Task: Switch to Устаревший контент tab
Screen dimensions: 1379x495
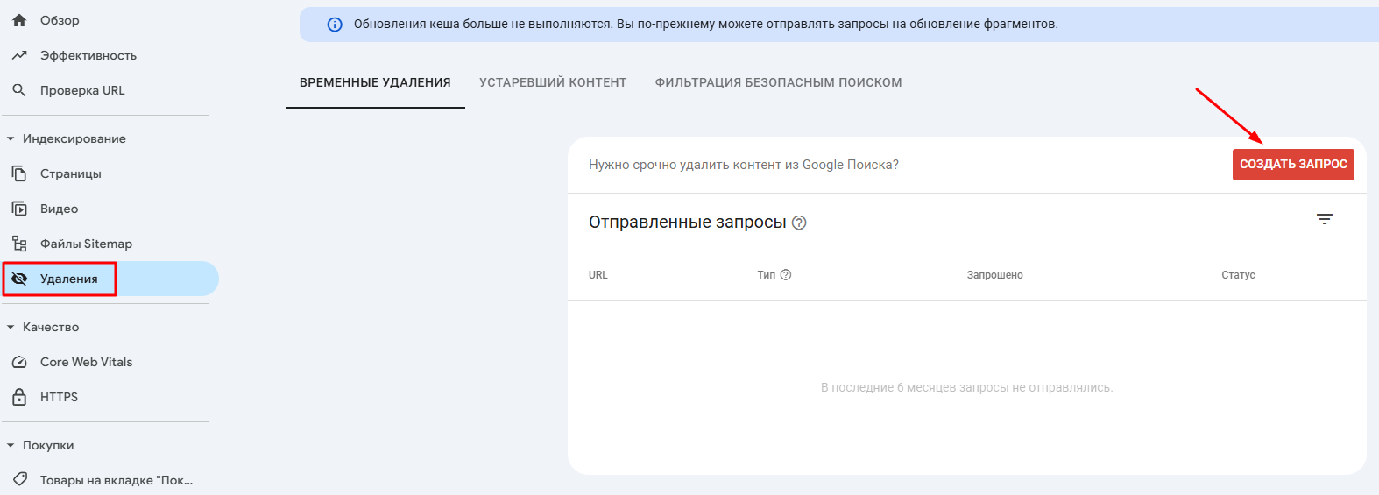Action: (553, 82)
